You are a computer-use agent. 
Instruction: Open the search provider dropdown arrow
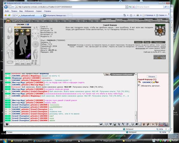tap(168, 7)
